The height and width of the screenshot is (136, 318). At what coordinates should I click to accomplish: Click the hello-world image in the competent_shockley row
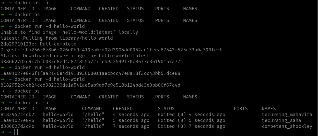58,126
